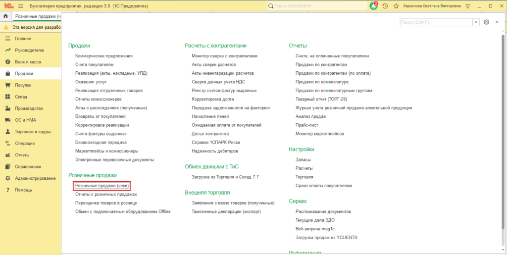Open Монитор сверки с контрагентами

pyautogui.click(x=224, y=56)
